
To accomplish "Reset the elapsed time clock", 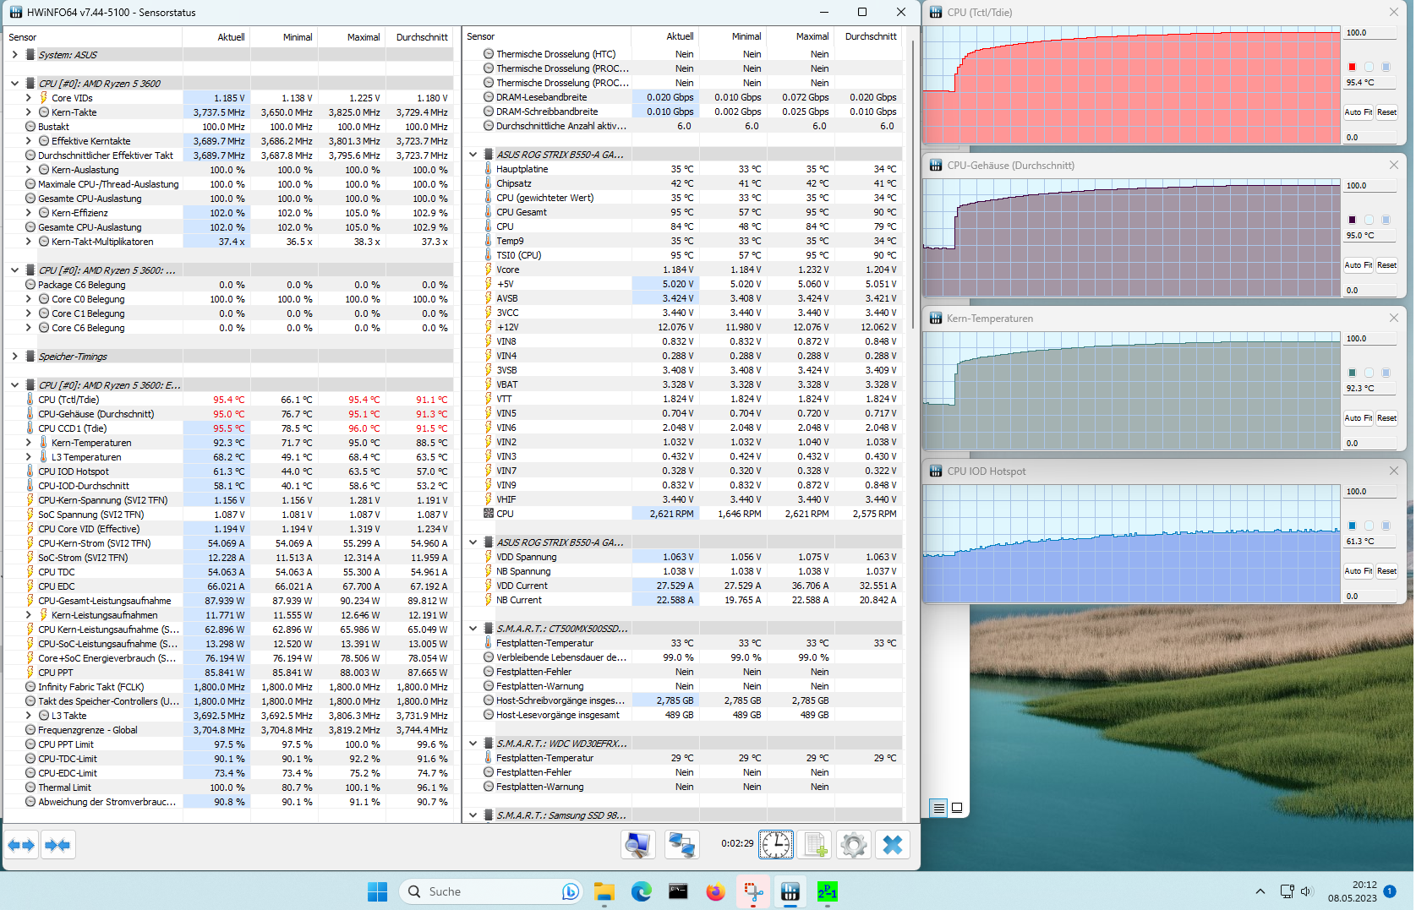I will (x=775, y=845).
